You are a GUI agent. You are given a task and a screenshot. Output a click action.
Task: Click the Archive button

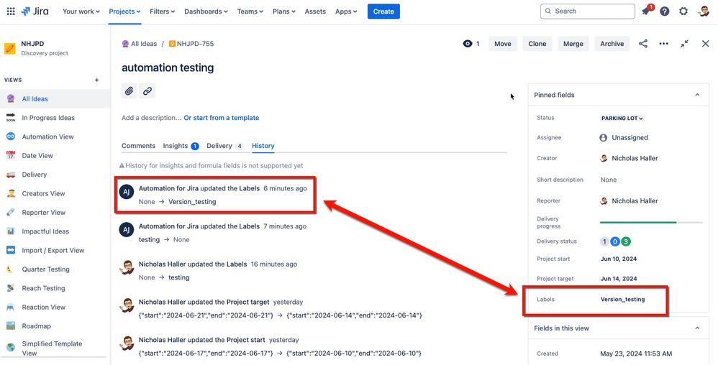click(612, 44)
